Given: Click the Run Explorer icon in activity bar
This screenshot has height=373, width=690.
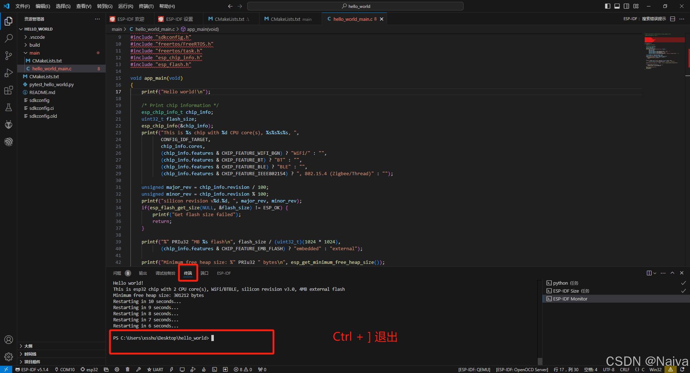Looking at the screenshot, I should click(9, 73).
